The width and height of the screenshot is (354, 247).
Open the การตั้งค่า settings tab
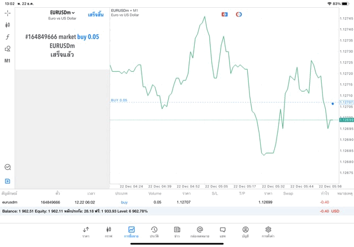[268, 232]
